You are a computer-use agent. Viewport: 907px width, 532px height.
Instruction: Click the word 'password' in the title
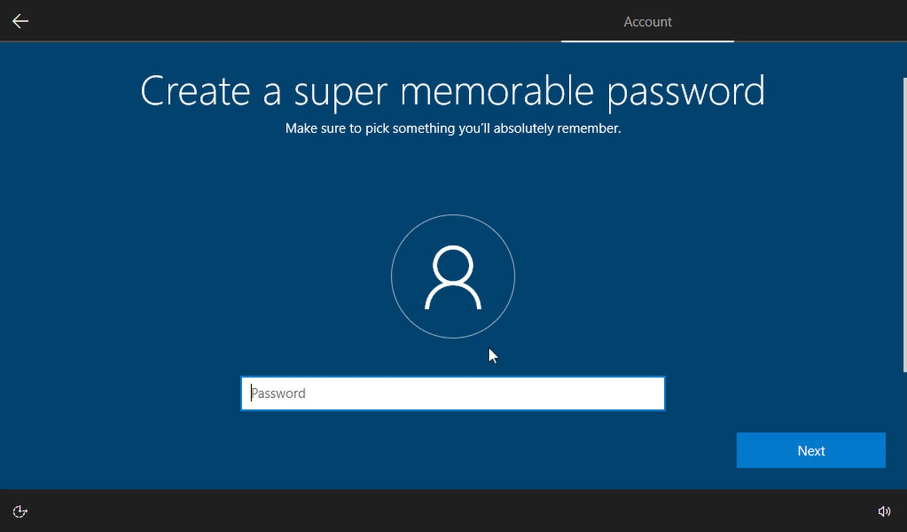(x=686, y=91)
